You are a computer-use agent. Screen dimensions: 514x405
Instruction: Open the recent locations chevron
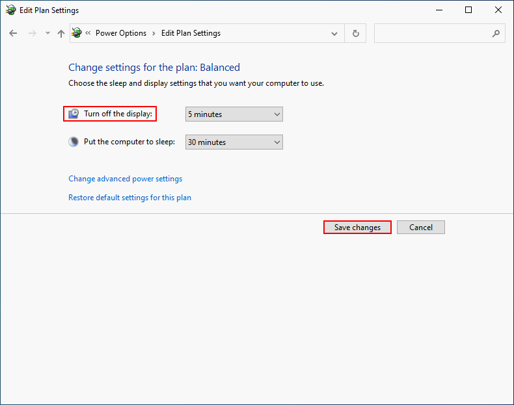(x=47, y=33)
